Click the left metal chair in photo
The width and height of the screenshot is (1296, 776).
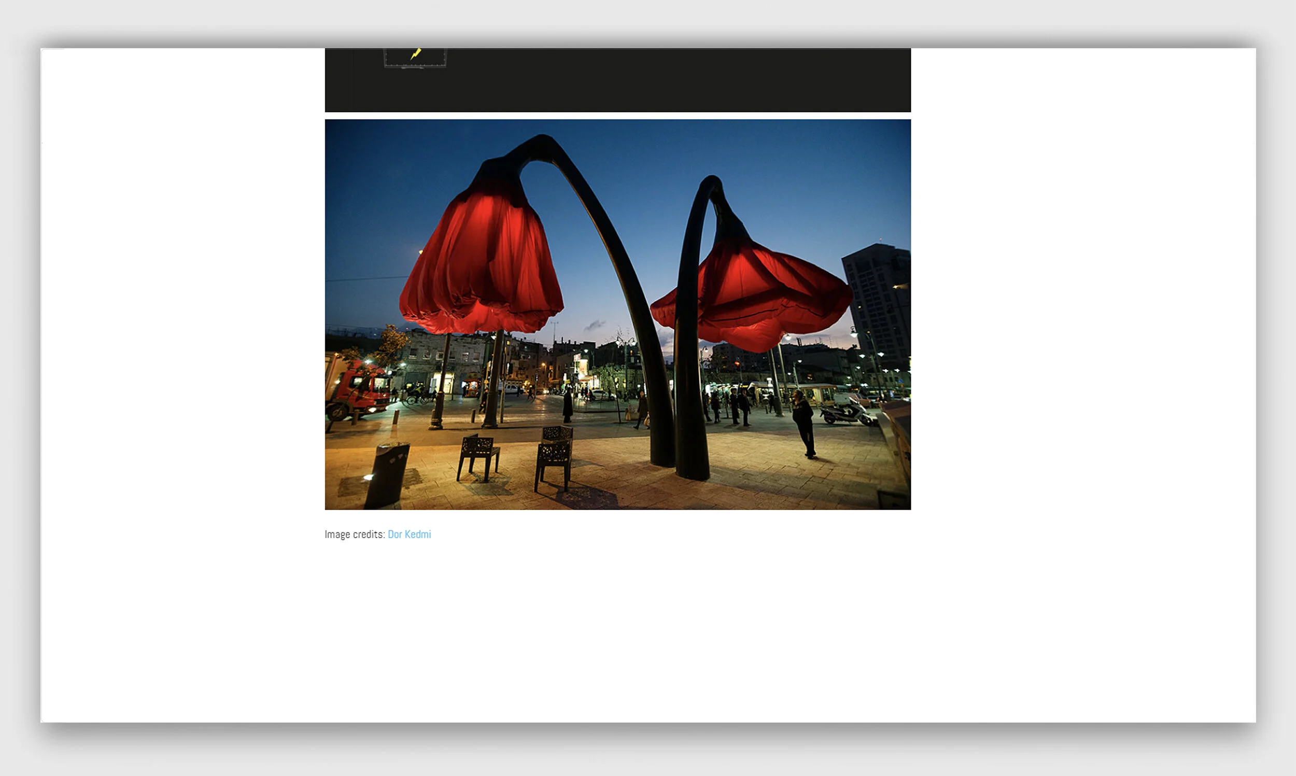(477, 455)
